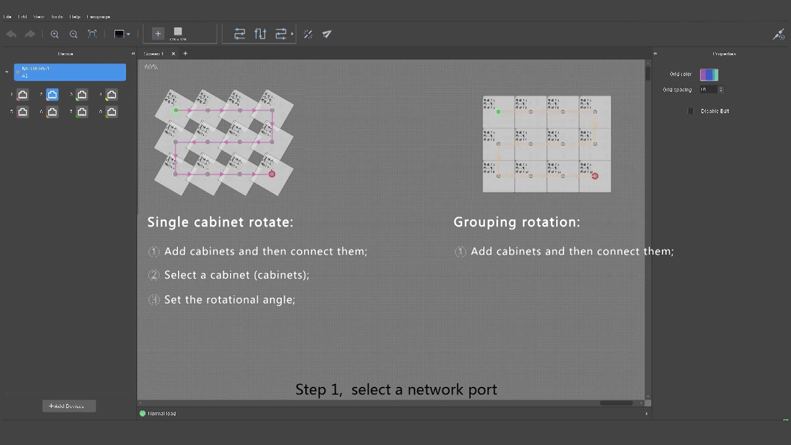Open the Help menu
This screenshot has width=791, height=445.
[x=75, y=17]
